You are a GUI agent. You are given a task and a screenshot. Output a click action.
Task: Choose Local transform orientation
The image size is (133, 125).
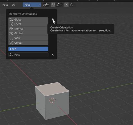point(28,24)
